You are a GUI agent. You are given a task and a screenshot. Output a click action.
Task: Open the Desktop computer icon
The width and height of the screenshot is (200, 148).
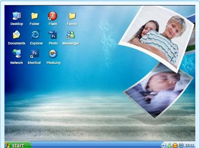[x=17, y=16]
